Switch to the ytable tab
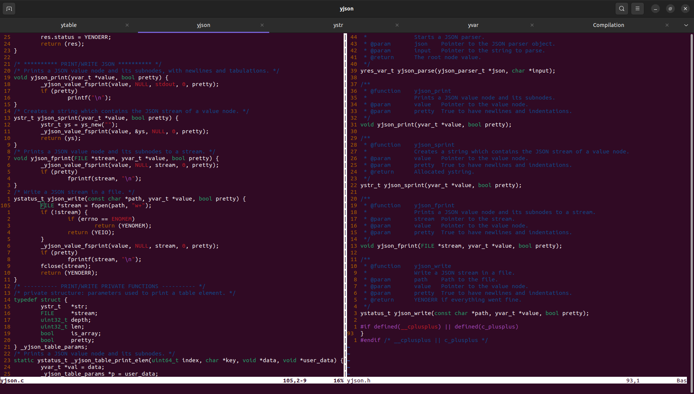Image resolution: width=694 pixels, height=394 pixels. pyautogui.click(x=69, y=25)
